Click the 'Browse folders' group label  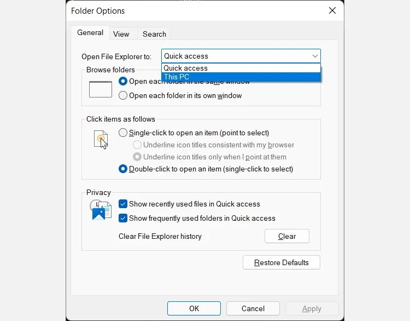point(110,70)
